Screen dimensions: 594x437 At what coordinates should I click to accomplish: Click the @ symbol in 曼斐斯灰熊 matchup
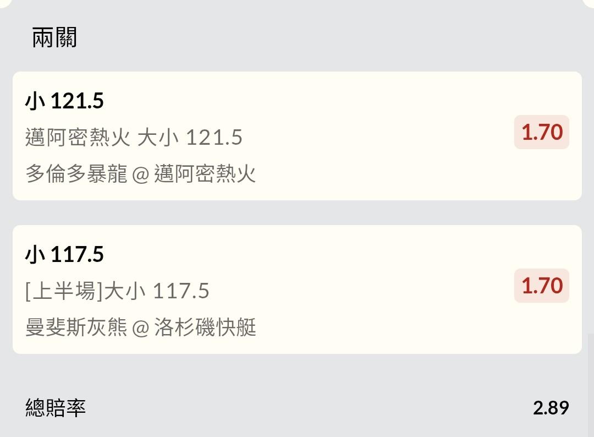pos(141,329)
